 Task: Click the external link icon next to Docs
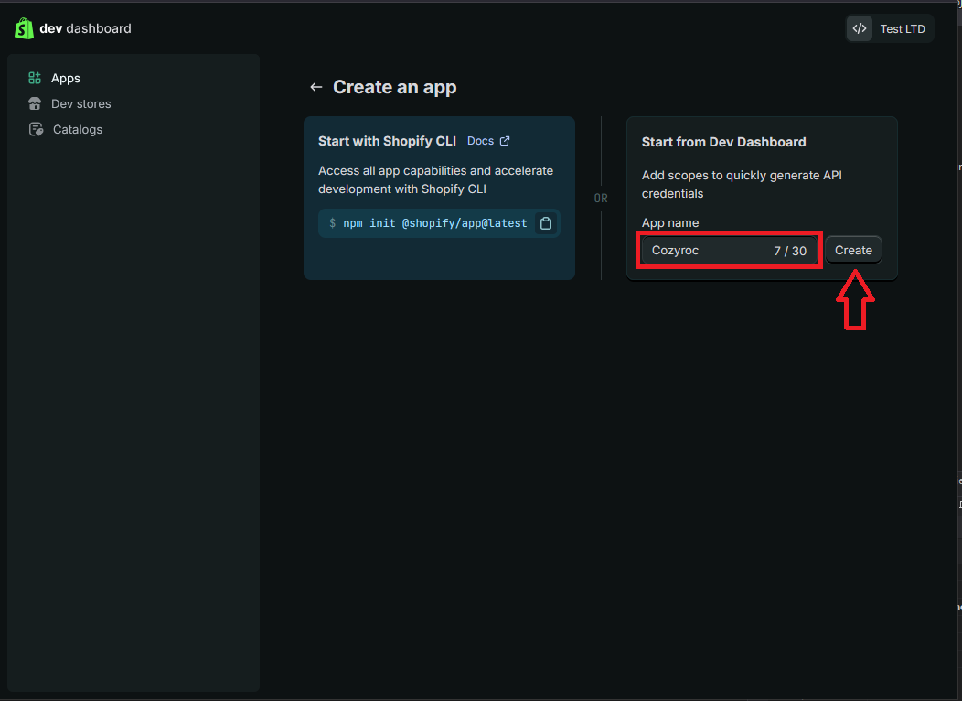pyautogui.click(x=505, y=141)
